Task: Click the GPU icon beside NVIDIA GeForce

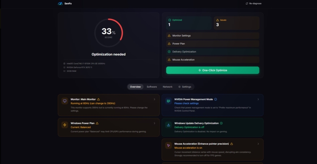Action: click(x=65, y=67)
